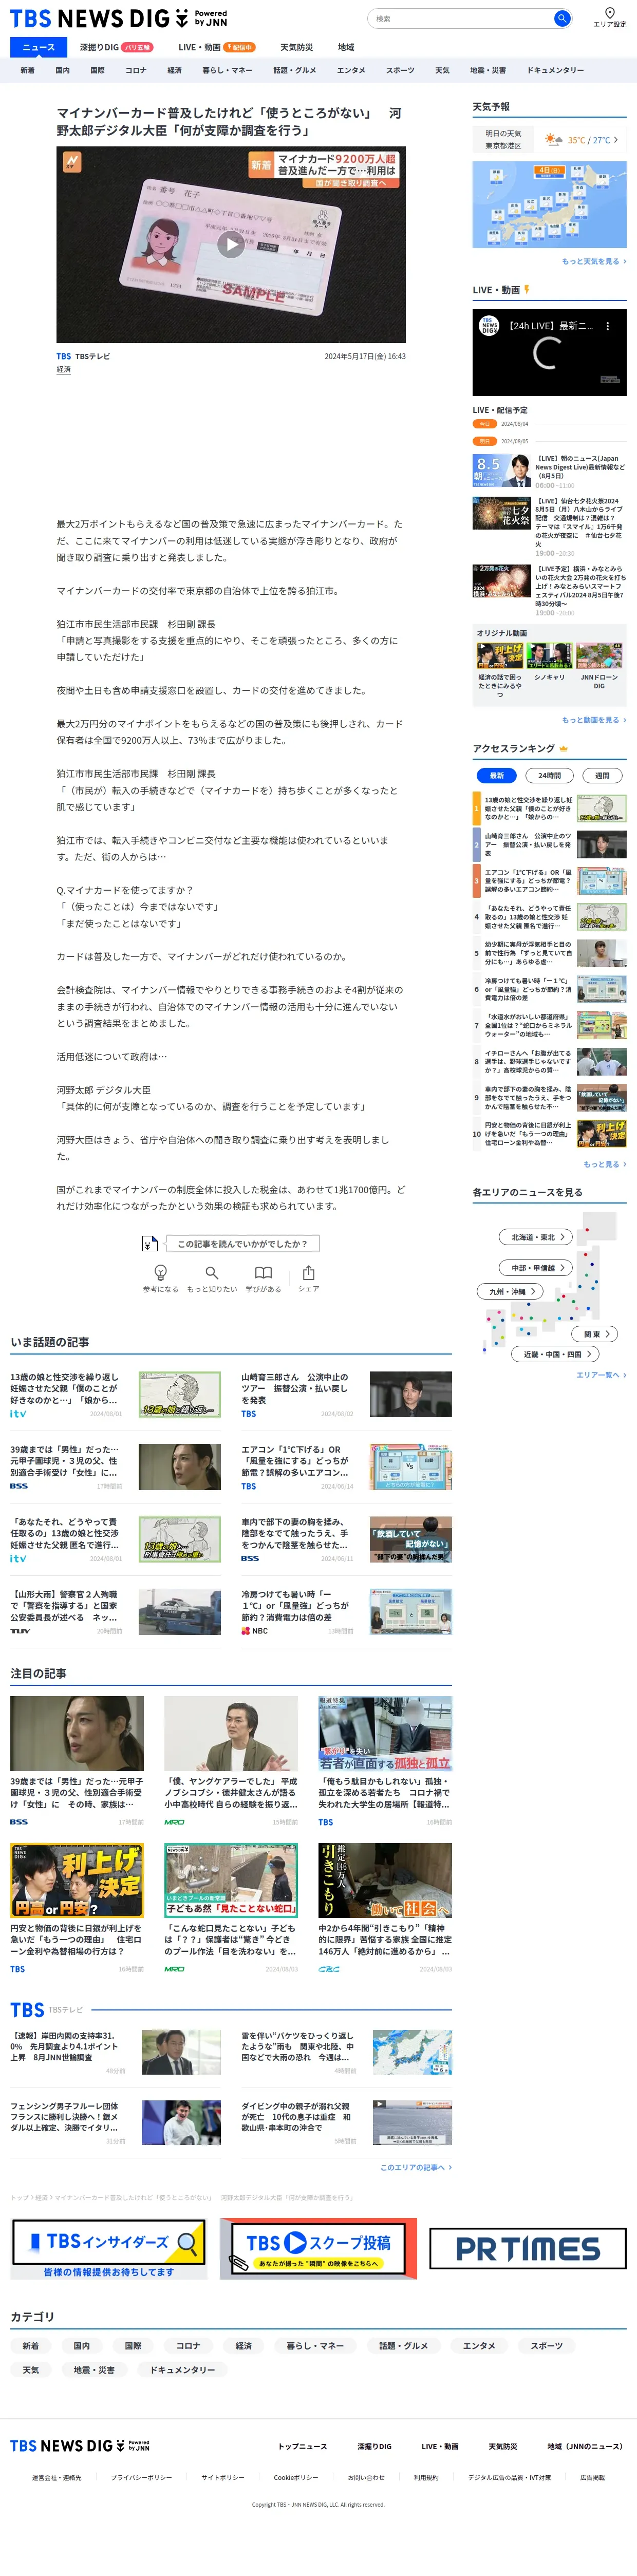The image size is (637, 2576).
Task: Open the 仙台七夕花火祭 live thumbnail
Action: (x=501, y=513)
